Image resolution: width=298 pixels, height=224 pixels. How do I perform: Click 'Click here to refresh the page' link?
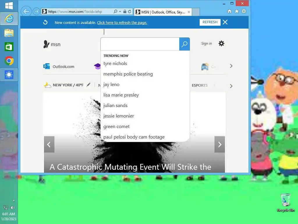point(122,22)
